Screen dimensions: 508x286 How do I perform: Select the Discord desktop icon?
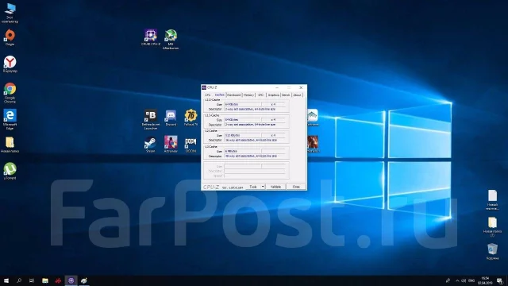(x=171, y=118)
